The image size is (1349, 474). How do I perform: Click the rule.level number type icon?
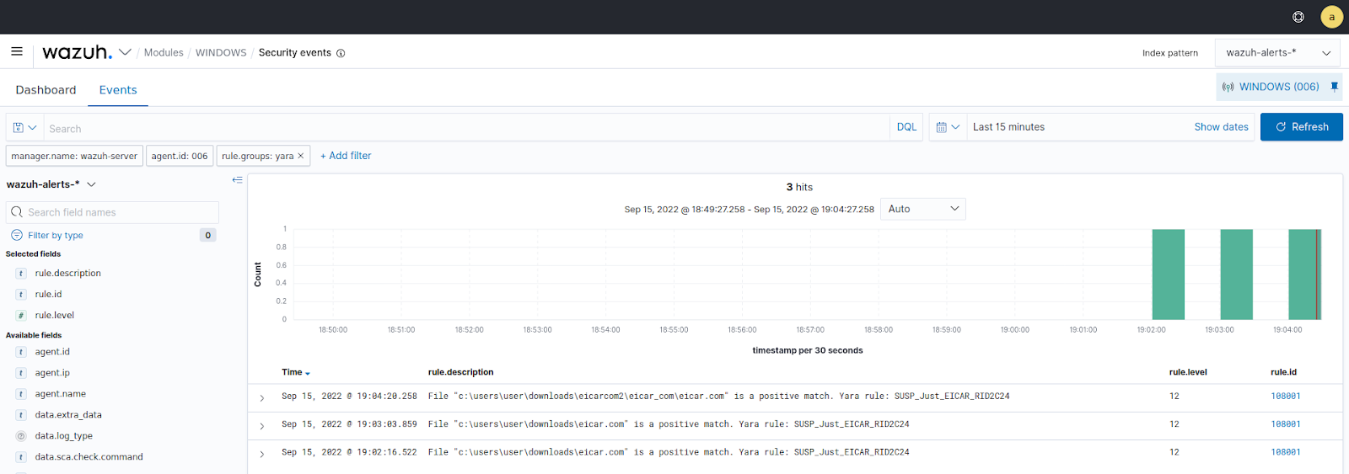click(21, 316)
